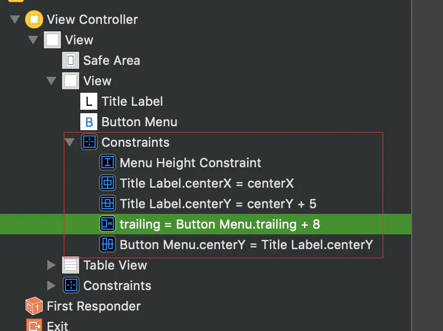Select the Menu Height Constraint row

(x=190, y=163)
